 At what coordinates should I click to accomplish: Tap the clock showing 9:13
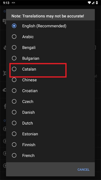pos(6,3)
